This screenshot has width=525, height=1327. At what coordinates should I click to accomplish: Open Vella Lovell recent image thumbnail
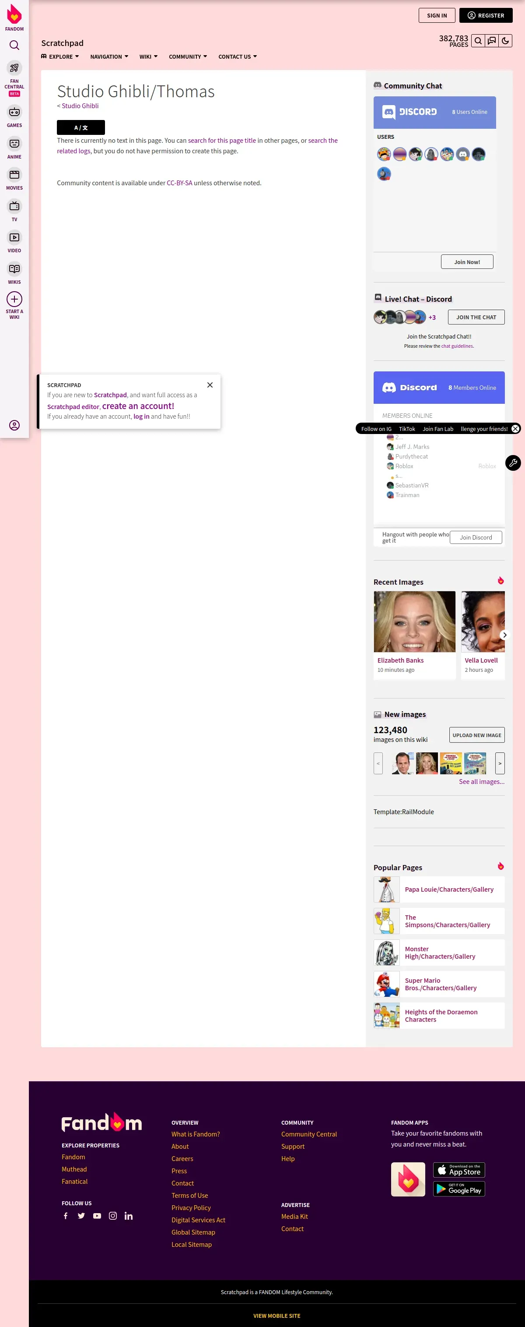click(x=483, y=622)
